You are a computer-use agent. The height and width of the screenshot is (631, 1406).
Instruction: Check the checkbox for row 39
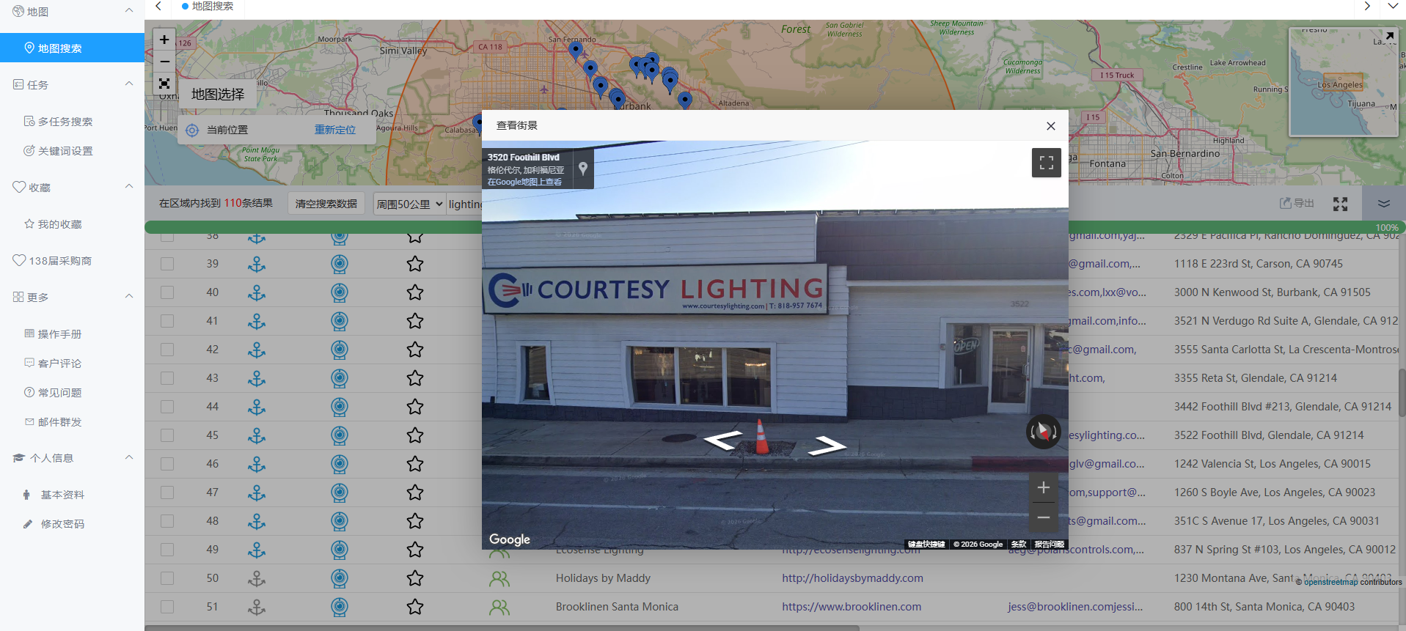click(167, 264)
